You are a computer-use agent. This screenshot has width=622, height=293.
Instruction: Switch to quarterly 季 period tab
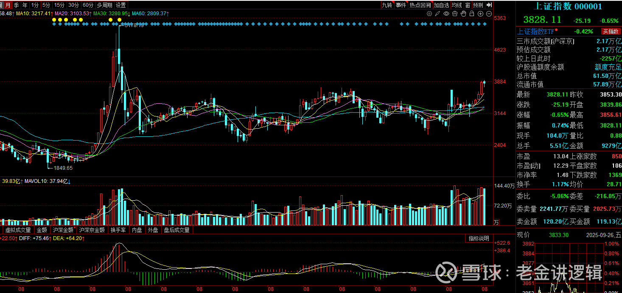[16, 5]
